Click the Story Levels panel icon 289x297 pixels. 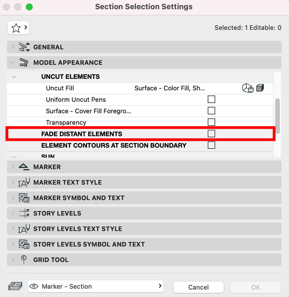tap(24, 213)
